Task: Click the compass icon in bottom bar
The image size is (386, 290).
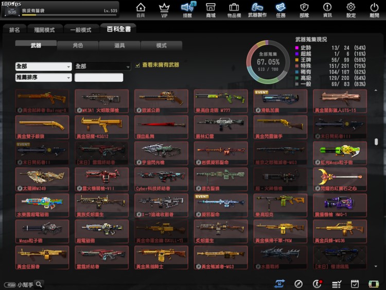Action: 299,284
